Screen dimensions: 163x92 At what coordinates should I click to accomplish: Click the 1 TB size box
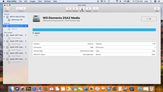click(x=149, y=19)
